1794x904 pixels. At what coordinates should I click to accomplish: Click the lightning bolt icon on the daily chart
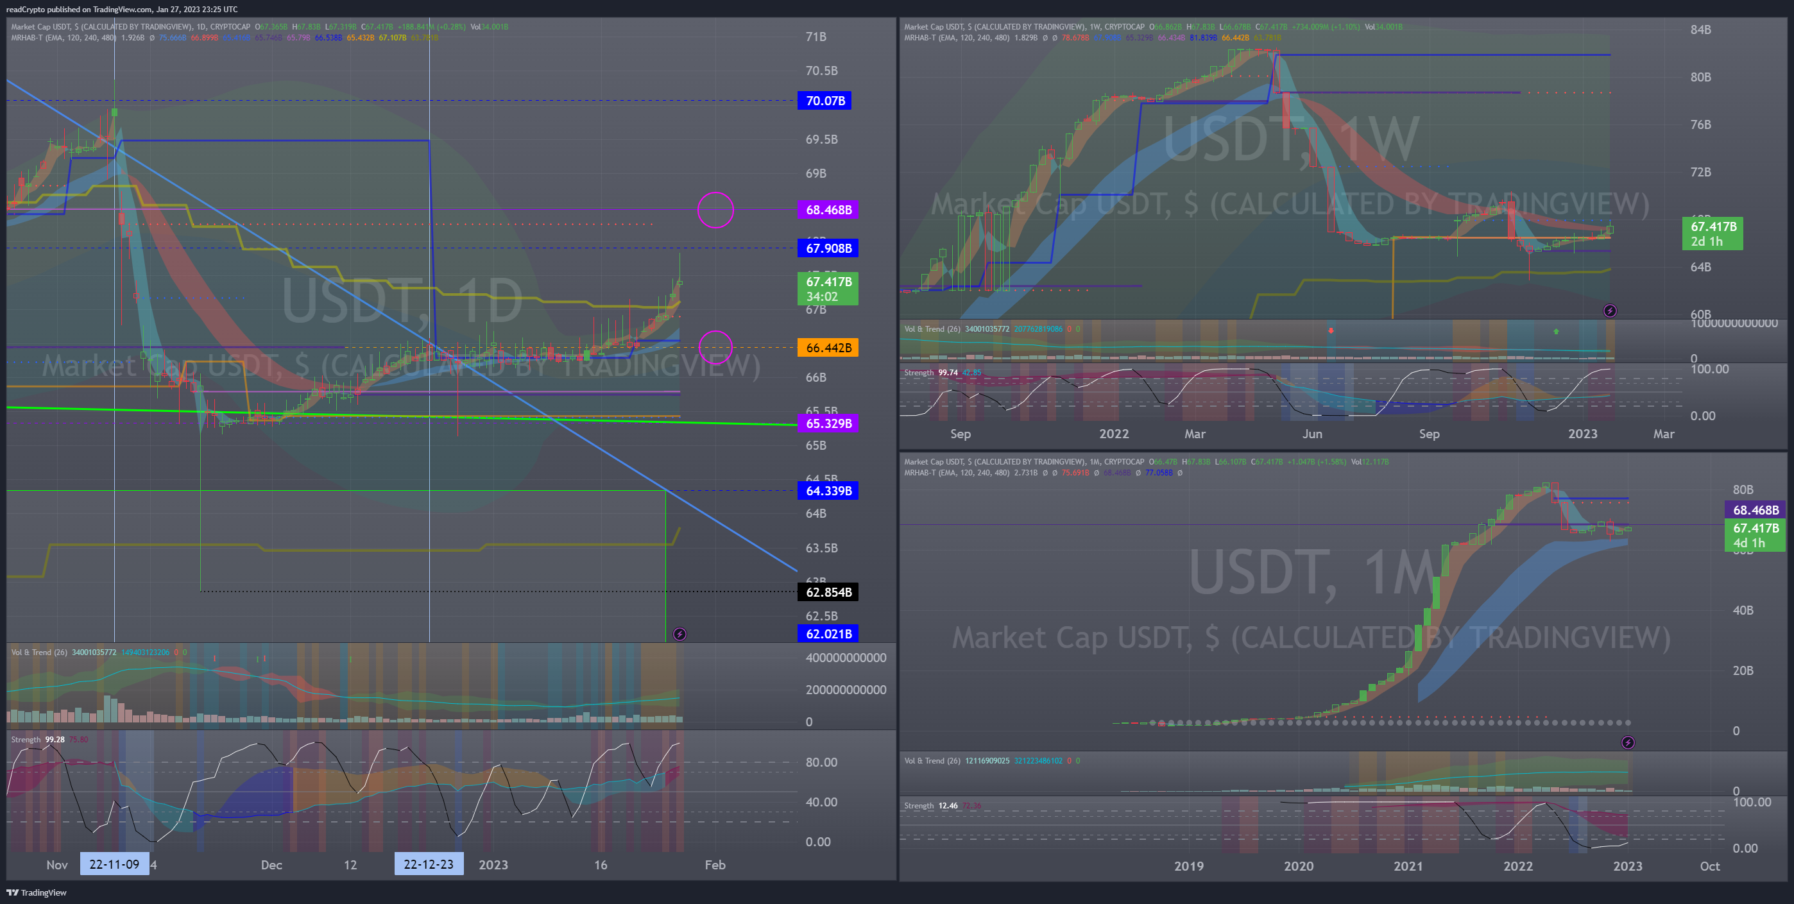click(x=679, y=634)
